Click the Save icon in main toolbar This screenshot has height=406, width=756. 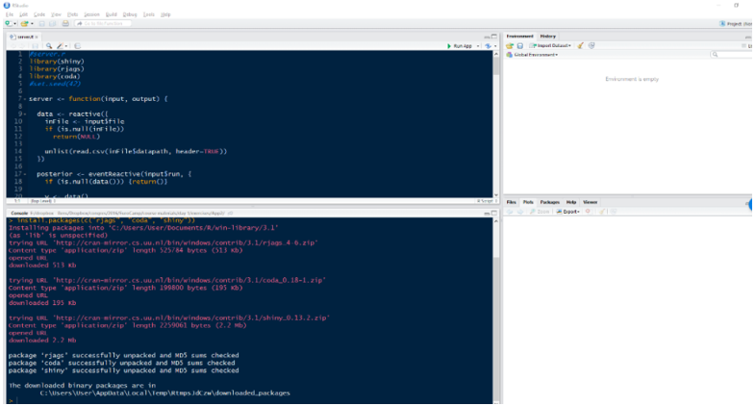(42, 23)
